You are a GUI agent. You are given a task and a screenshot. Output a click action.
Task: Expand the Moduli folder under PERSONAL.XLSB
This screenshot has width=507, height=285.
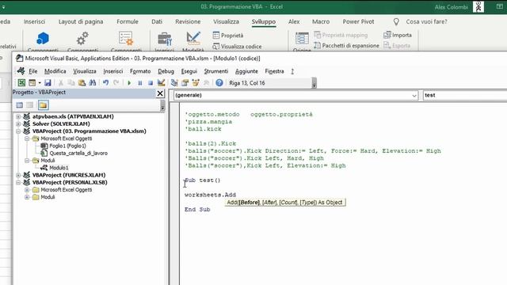tap(27, 197)
